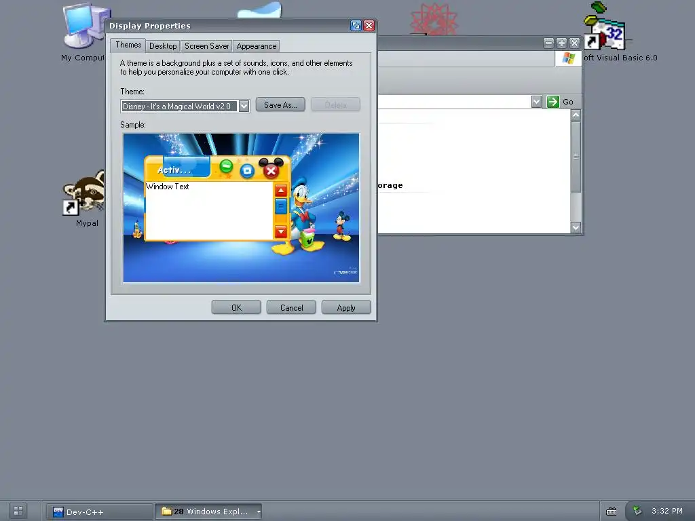Switch to Dev-C++ taskbar button
The width and height of the screenshot is (695, 521).
coord(100,512)
